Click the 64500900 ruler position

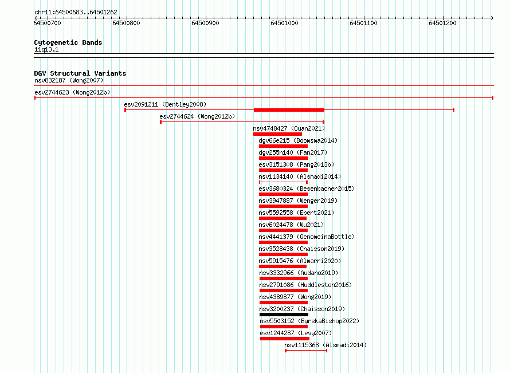pos(206,23)
